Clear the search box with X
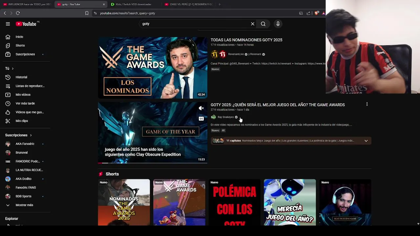This screenshot has height=236, width=420. pos(253,24)
